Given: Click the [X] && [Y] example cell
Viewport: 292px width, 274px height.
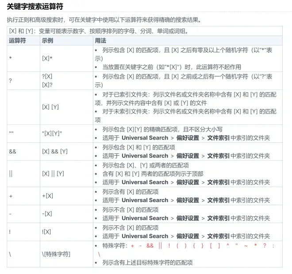Looking at the screenshot, I should tap(55, 151).
